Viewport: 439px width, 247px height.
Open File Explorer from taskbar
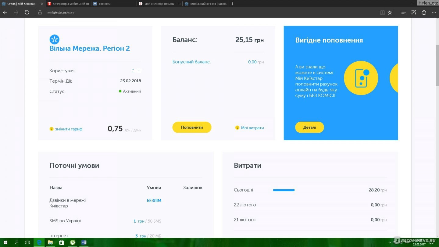(x=50, y=242)
